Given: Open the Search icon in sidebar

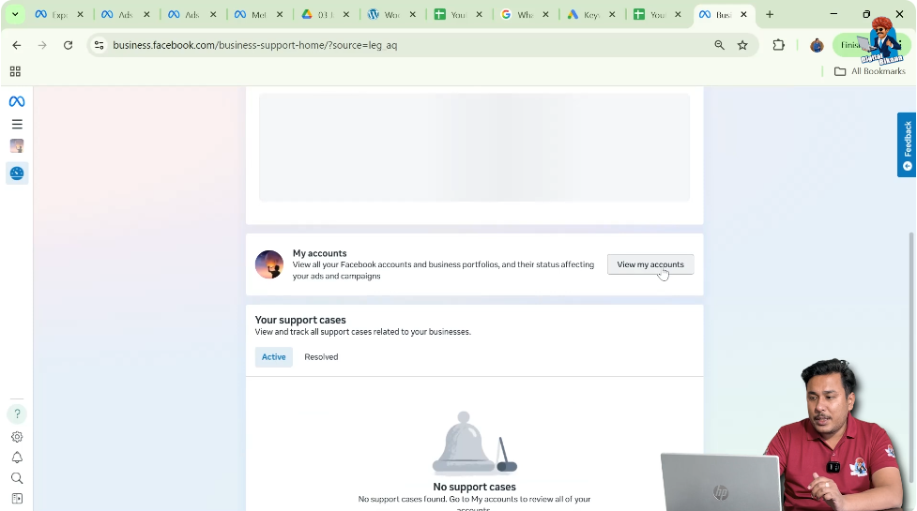Looking at the screenshot, I should (17, 478).
